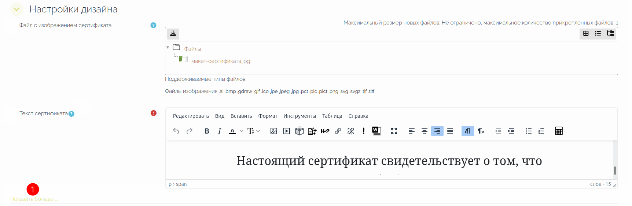Open text color dropdown arrow
632x206 pixels.
point(242,131)
